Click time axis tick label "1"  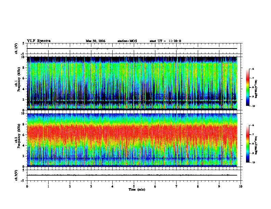pos(49,186)
